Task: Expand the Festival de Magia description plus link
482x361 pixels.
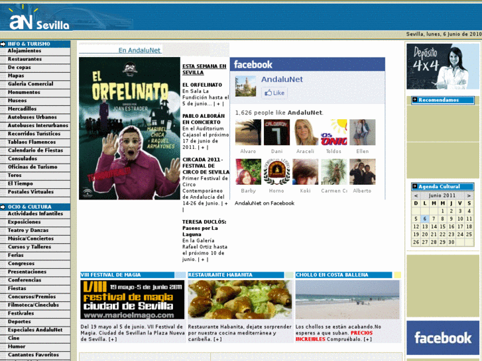Action: [x=113, y=339]
